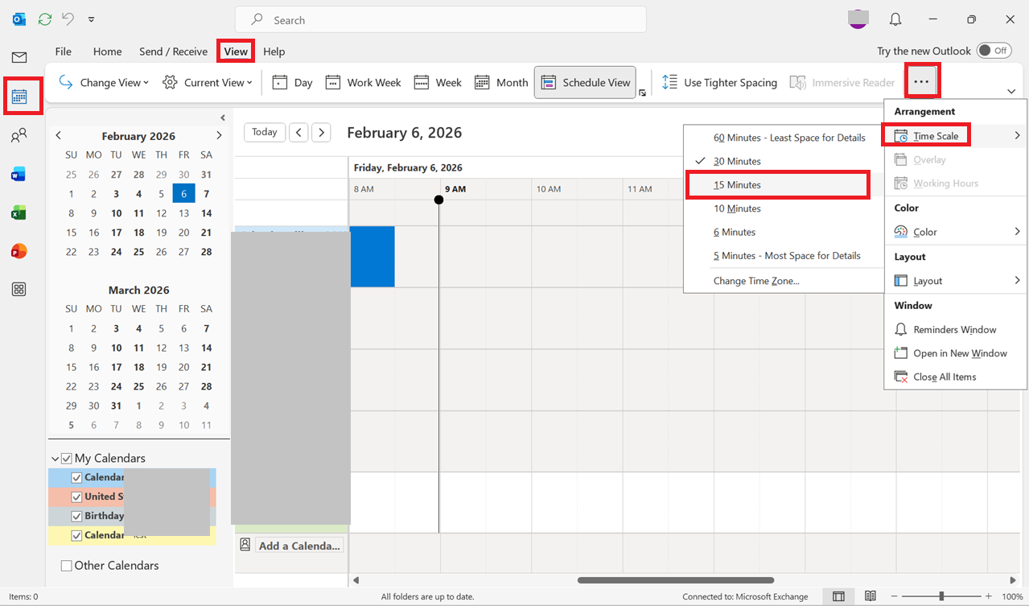The image size is (1029, 606).
Task: Uncheck the yellow Calendar checkbox
Action: point(77,535)
